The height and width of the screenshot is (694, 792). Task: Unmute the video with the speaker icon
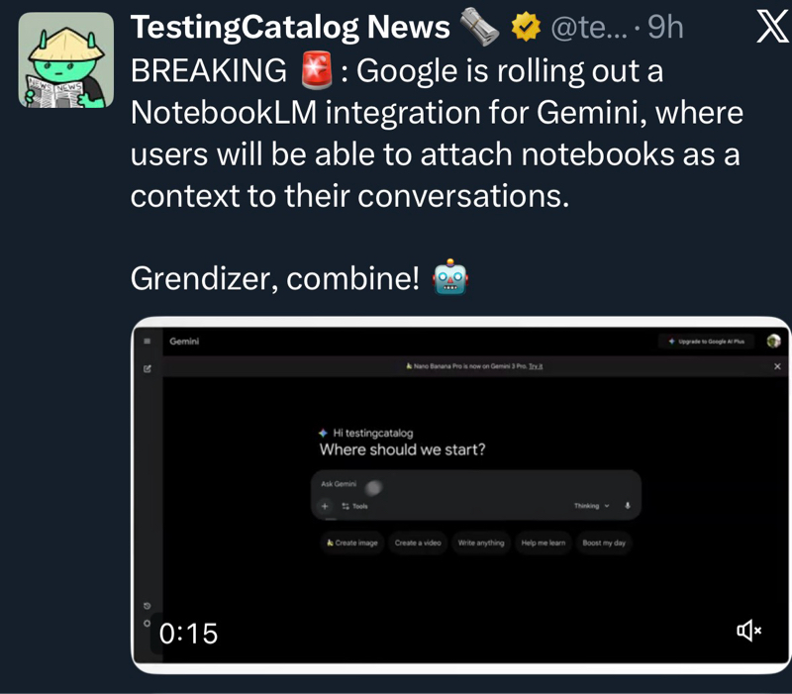pyautogui.click(x=748, y=631)
